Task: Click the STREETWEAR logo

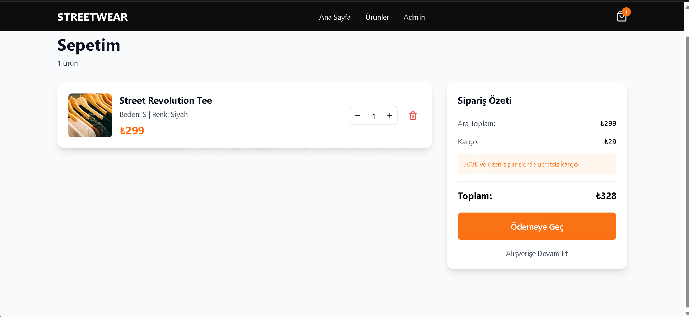Action: point(92,17)
